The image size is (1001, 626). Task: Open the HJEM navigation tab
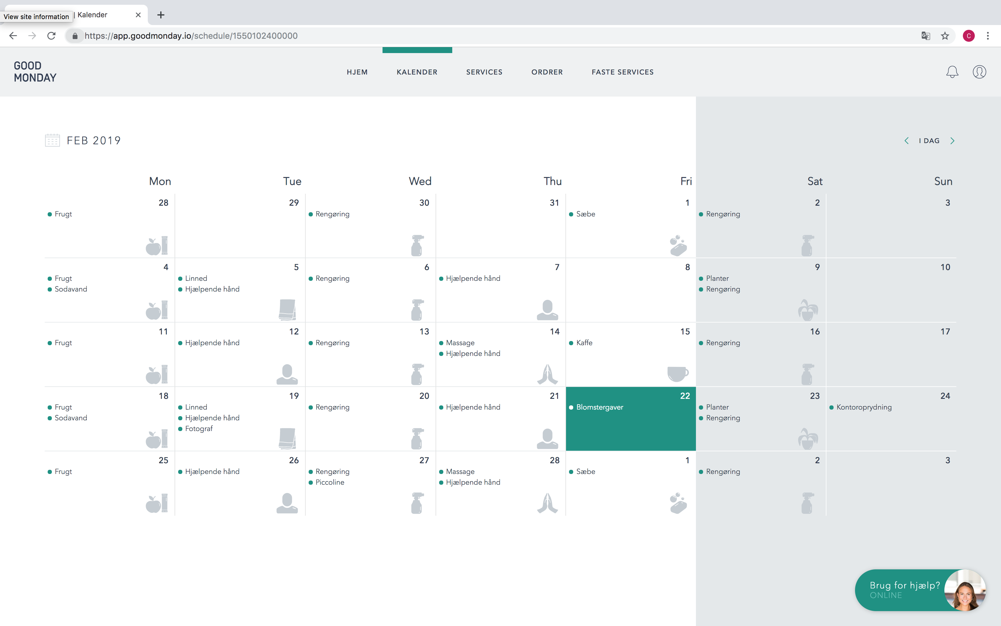(x=357, y=72)
